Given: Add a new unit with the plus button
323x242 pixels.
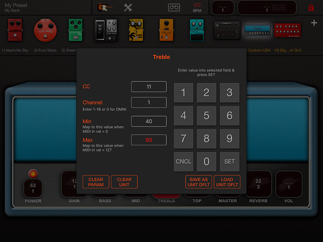Looking at the screenshot, I should pos(314,23).
